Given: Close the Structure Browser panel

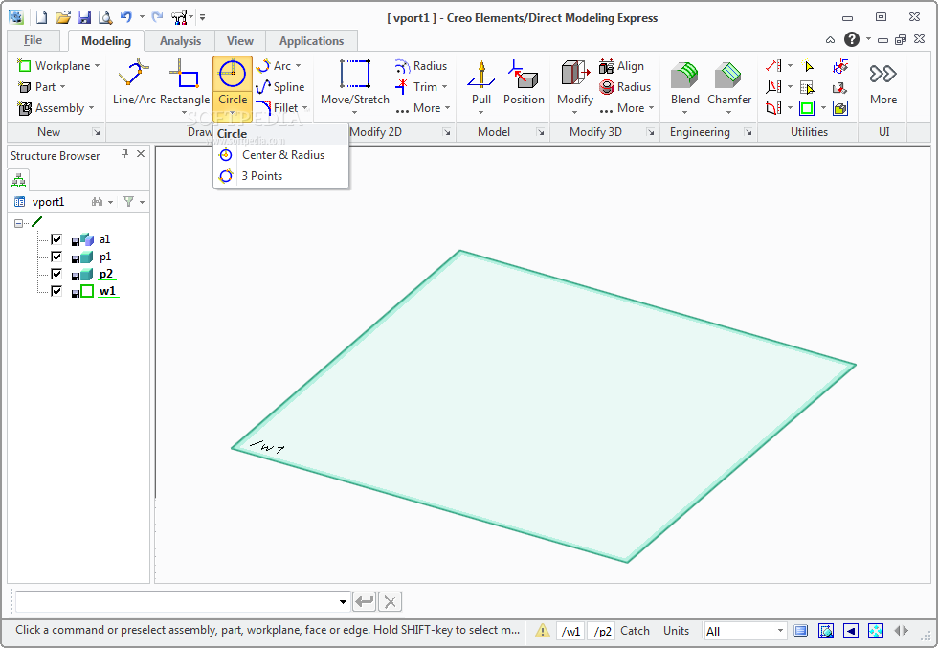Looking at the screenshot, I should 141,154.
